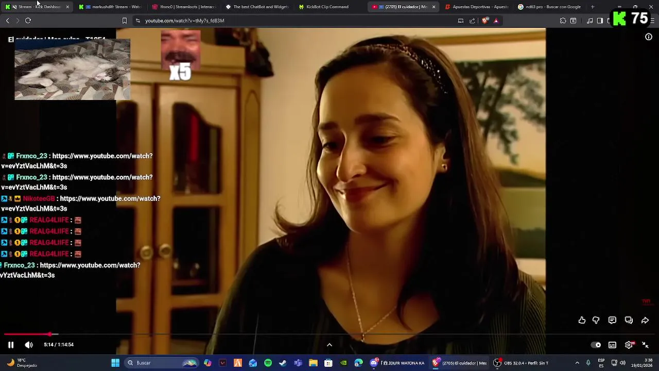Screen dimensions: 659x371
Task: Open Microsoft Store from the taskbar
Action: click(x=328, y=363)
